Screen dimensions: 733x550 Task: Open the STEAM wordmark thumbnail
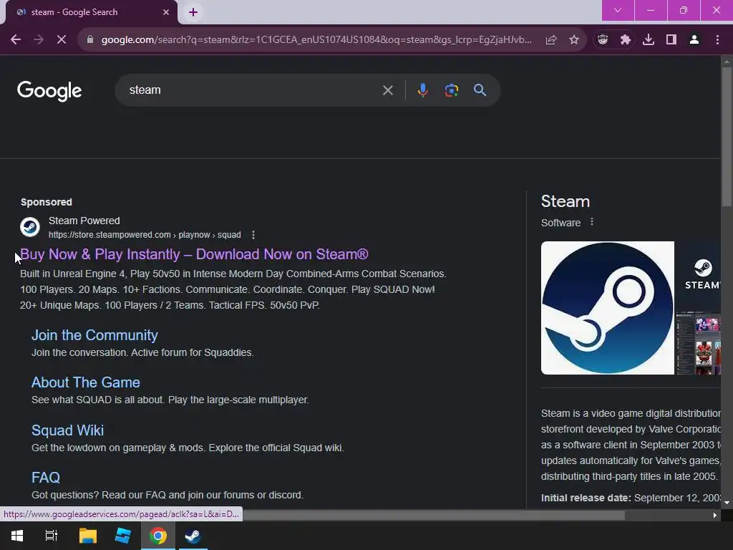coord(698,274)
